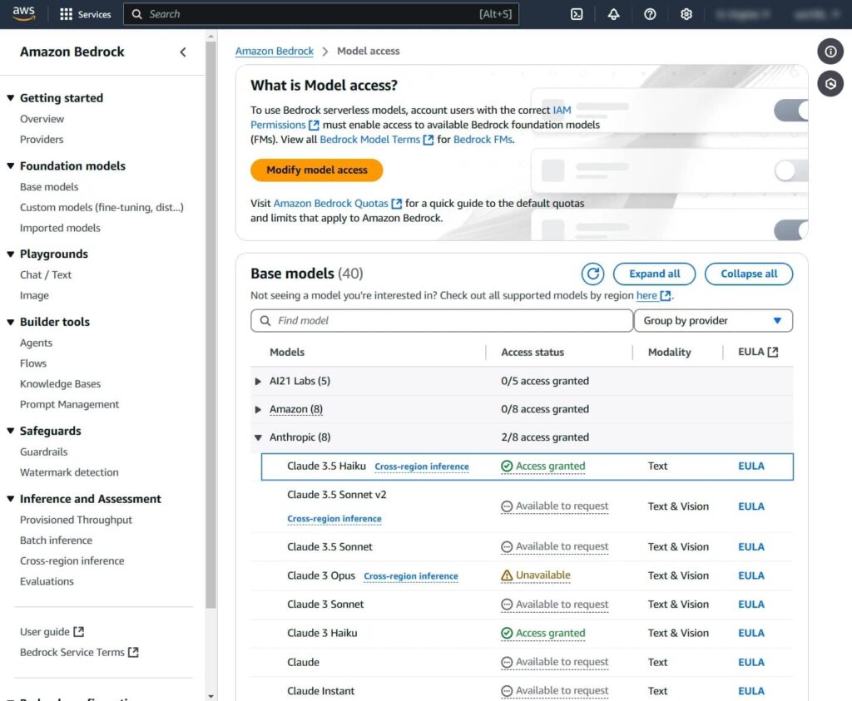Collapse the Foundation models sidebar section
This screenshot has width=852, height=701.
pyautogui.click(x=10, y=166)
